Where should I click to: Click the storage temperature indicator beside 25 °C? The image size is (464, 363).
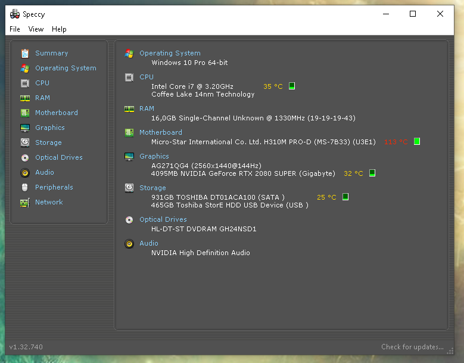(x=345, y=197)
